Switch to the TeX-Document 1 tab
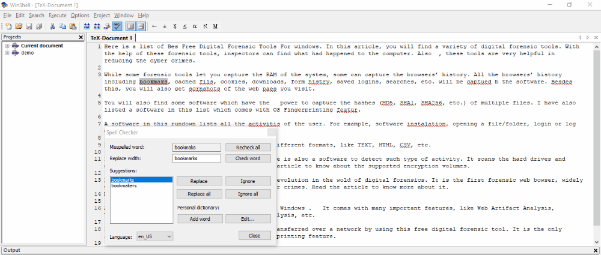Viewport: 601px width, 255px height. [x=111, y=38]
